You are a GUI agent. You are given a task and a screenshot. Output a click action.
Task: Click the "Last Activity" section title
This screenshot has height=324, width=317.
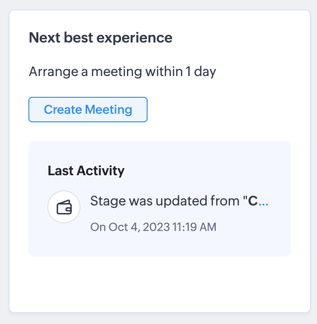86,171
